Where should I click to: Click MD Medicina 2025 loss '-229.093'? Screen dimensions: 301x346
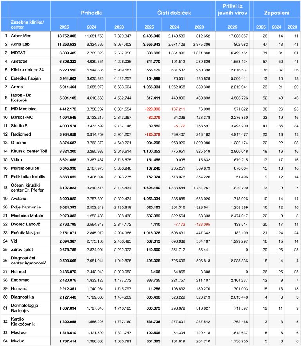pyautogui.click(x=152, y=109)
